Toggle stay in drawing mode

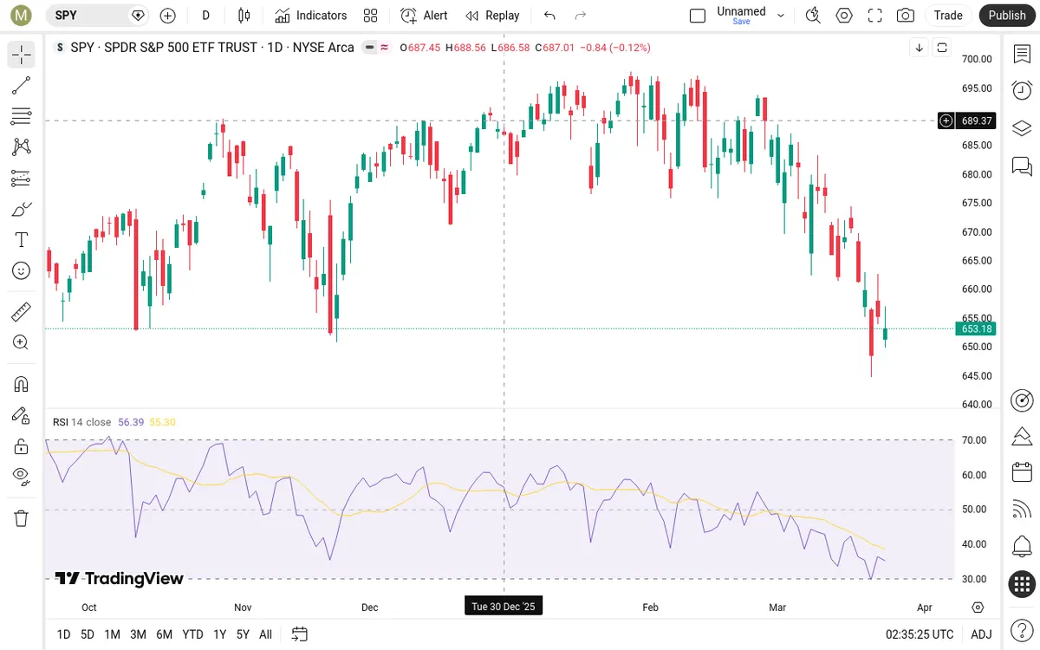click(x=22, y=415)
